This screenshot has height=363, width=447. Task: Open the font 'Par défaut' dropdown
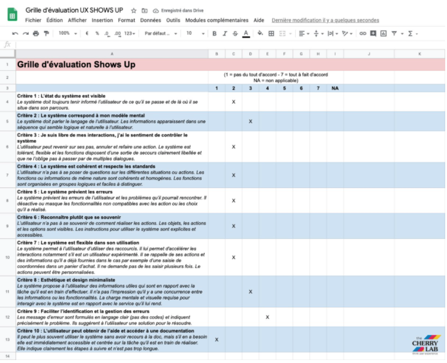161,34
